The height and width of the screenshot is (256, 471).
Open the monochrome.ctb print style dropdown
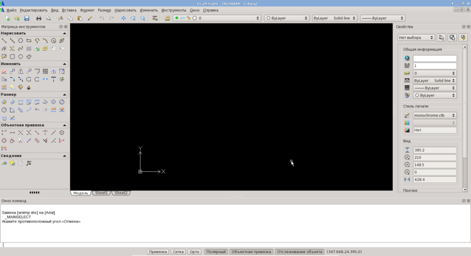434,115
